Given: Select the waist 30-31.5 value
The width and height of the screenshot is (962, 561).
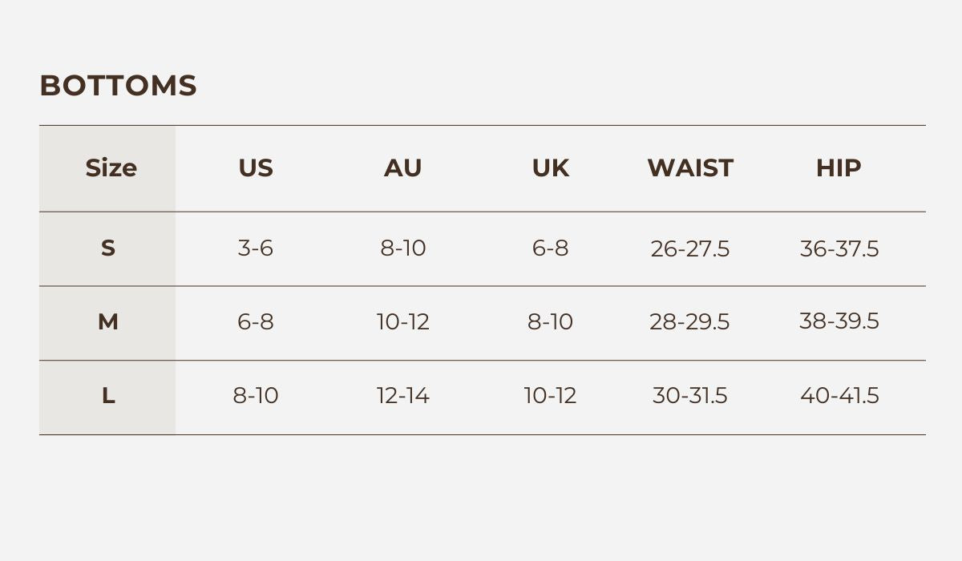Looking at the screenshot, I should [x=690, y=396].
